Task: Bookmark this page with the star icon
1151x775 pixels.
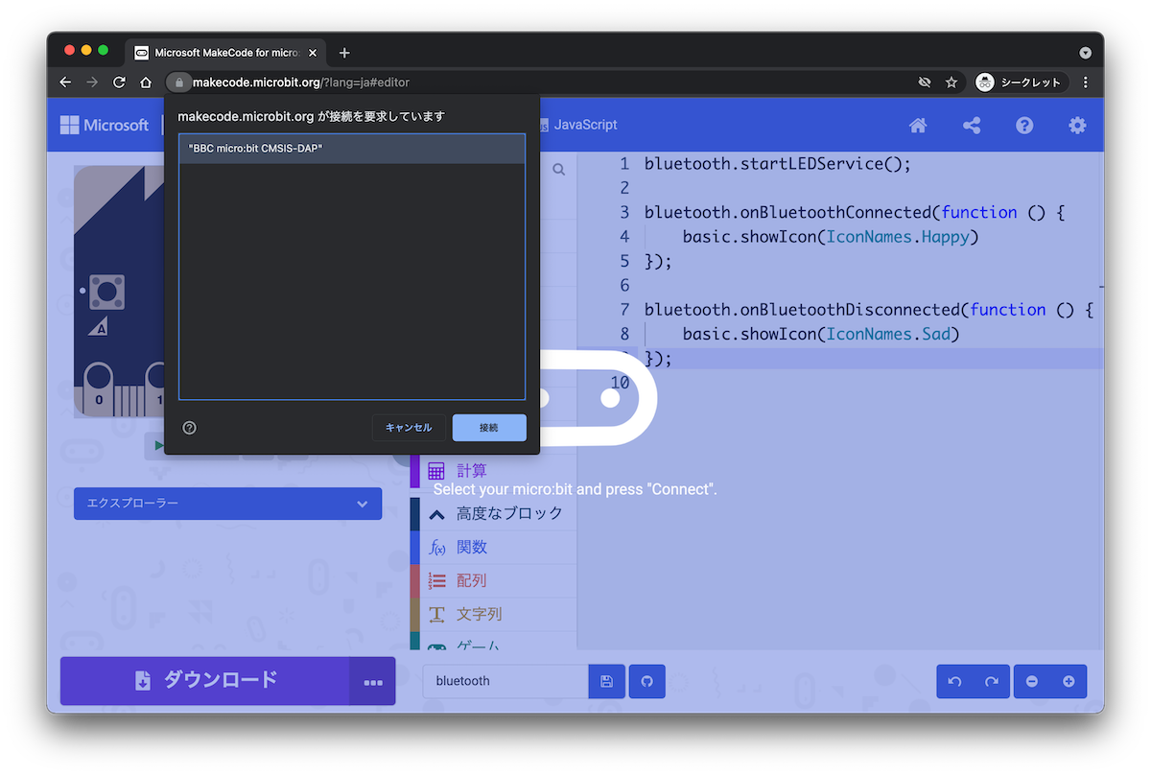Action: (x=951, y=82)
